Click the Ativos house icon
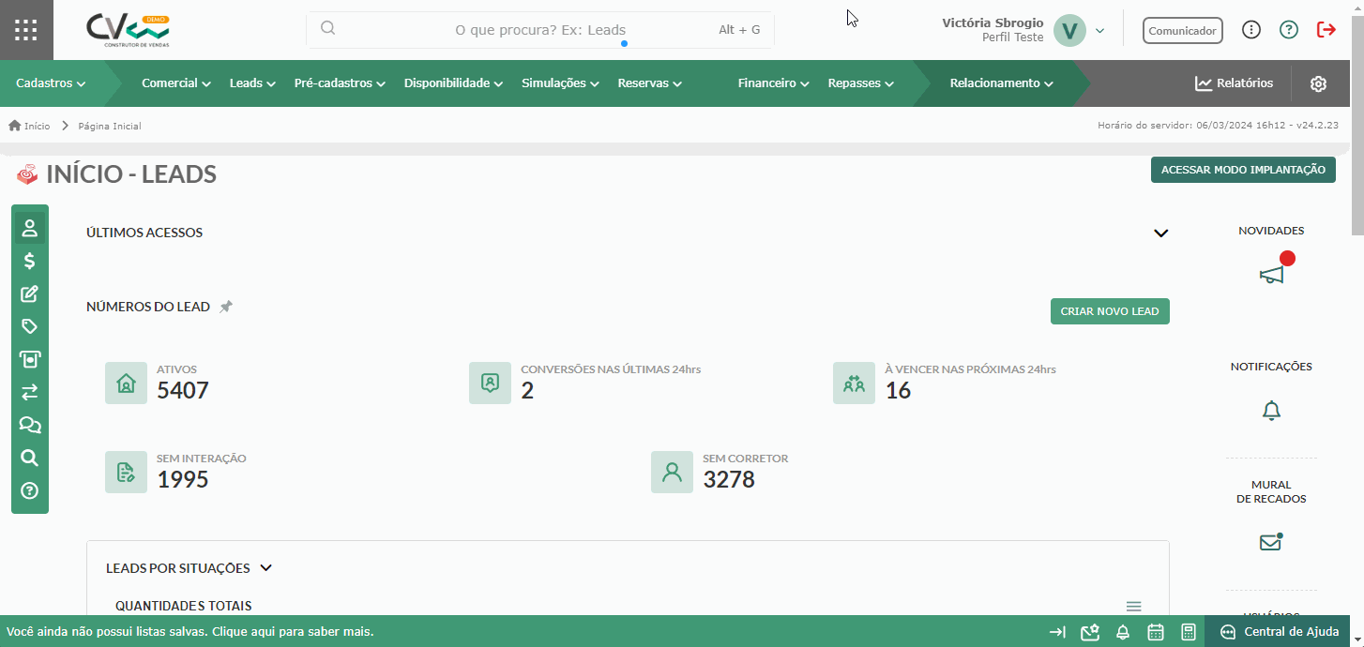The width and height of the screenshot is (1364, 647). pos(126,384)
